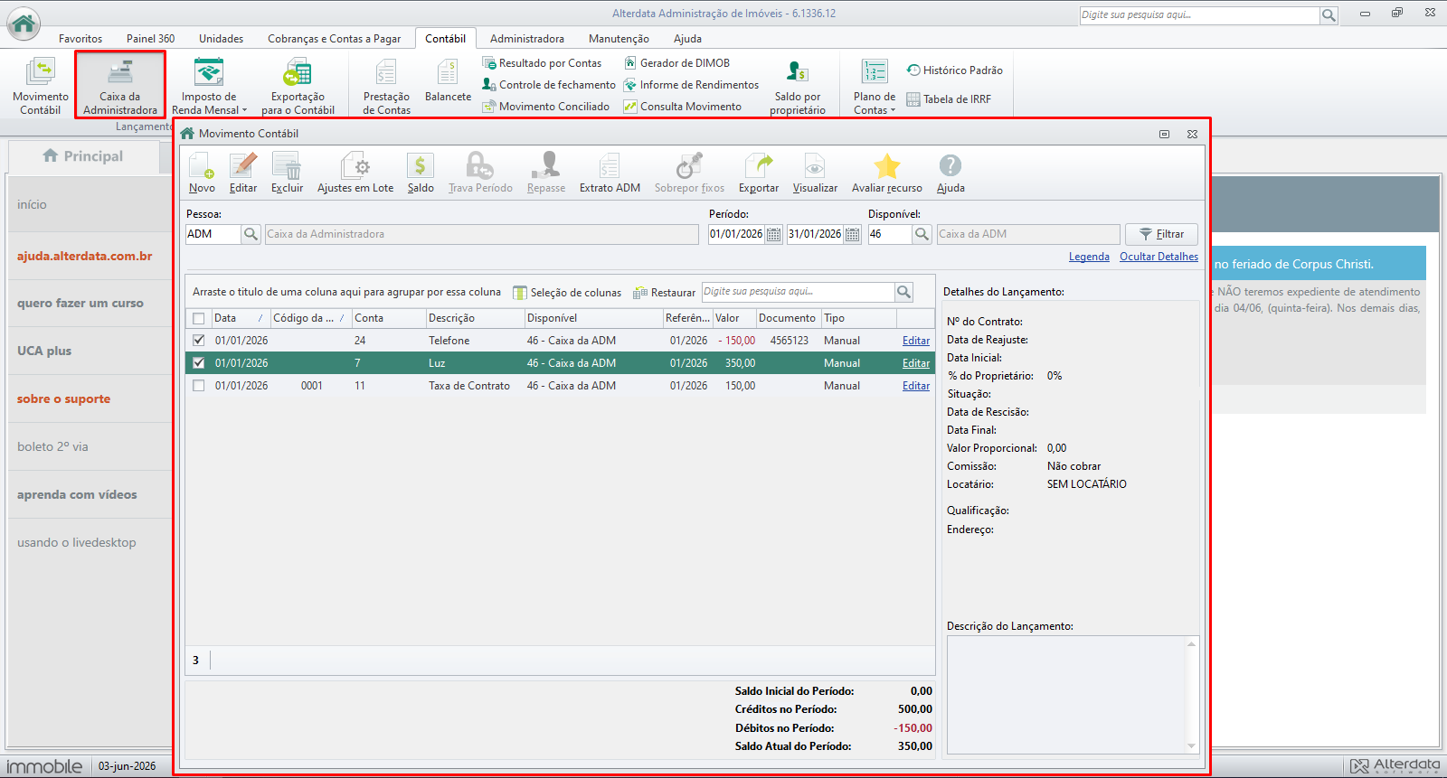Switch to the Administradora ribbon tab
This screenshot has width=1447, height=778.
(x=527, y=39)
